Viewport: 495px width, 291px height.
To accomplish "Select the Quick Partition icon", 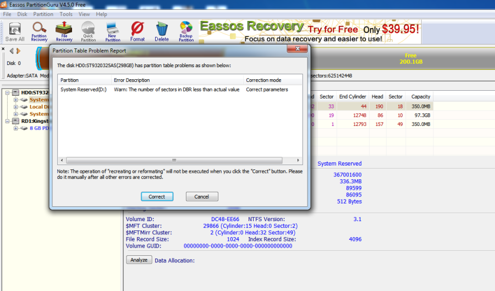I will point(89,32).
